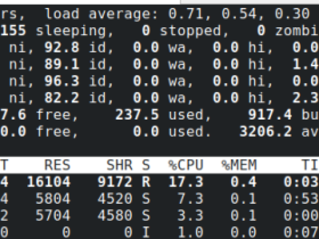The width and height of the screenshot is (319, 239).
Task: Click the 82.2 id CPU value
Action: coord(62,98)
